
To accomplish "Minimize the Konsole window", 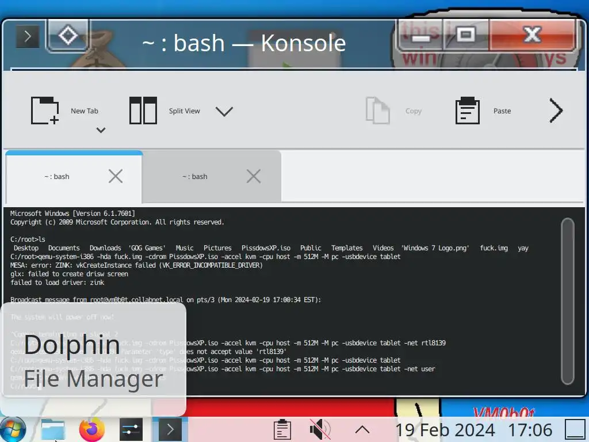I will click(x=420, y=36).
